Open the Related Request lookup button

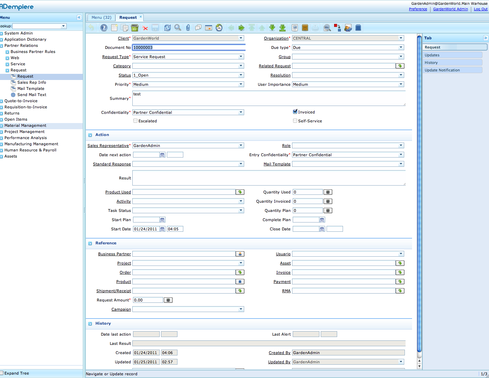coord(400,66)
